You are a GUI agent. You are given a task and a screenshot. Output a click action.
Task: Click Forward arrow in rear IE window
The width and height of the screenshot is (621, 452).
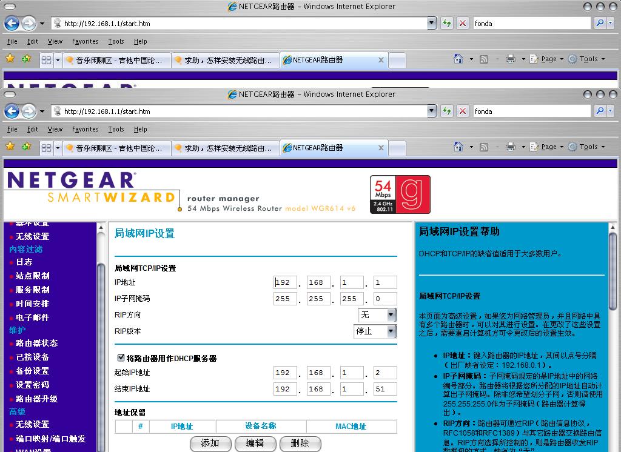click(x=29, y=24)
